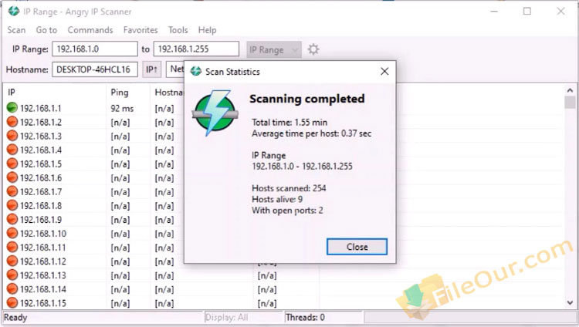Click the red status icon for 192.168.1.15
Viewport: 579px width, 327px height.
(12, 302)
